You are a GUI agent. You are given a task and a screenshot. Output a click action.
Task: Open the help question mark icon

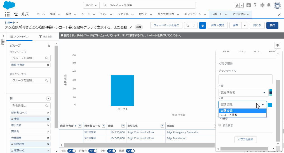255,5
